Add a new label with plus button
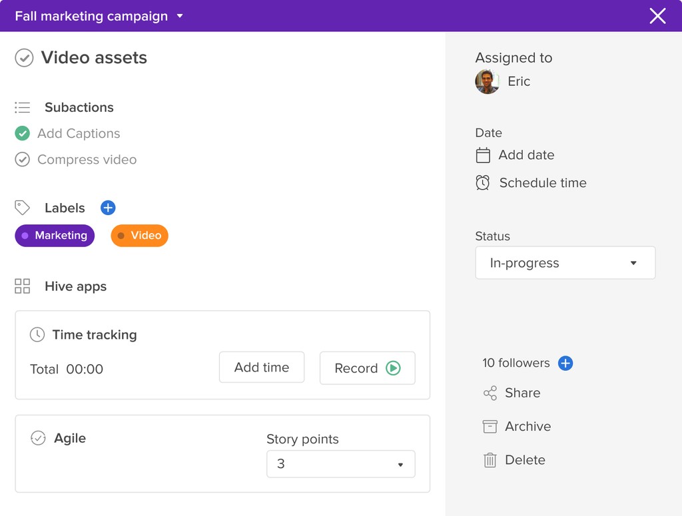Viewport: 682px width, 516px height. 108,208
